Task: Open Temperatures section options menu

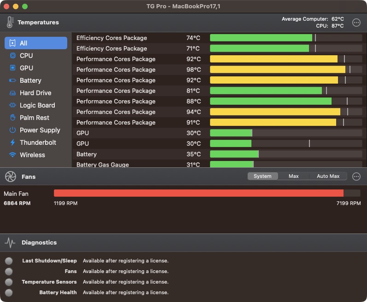Action: [356, 23]
